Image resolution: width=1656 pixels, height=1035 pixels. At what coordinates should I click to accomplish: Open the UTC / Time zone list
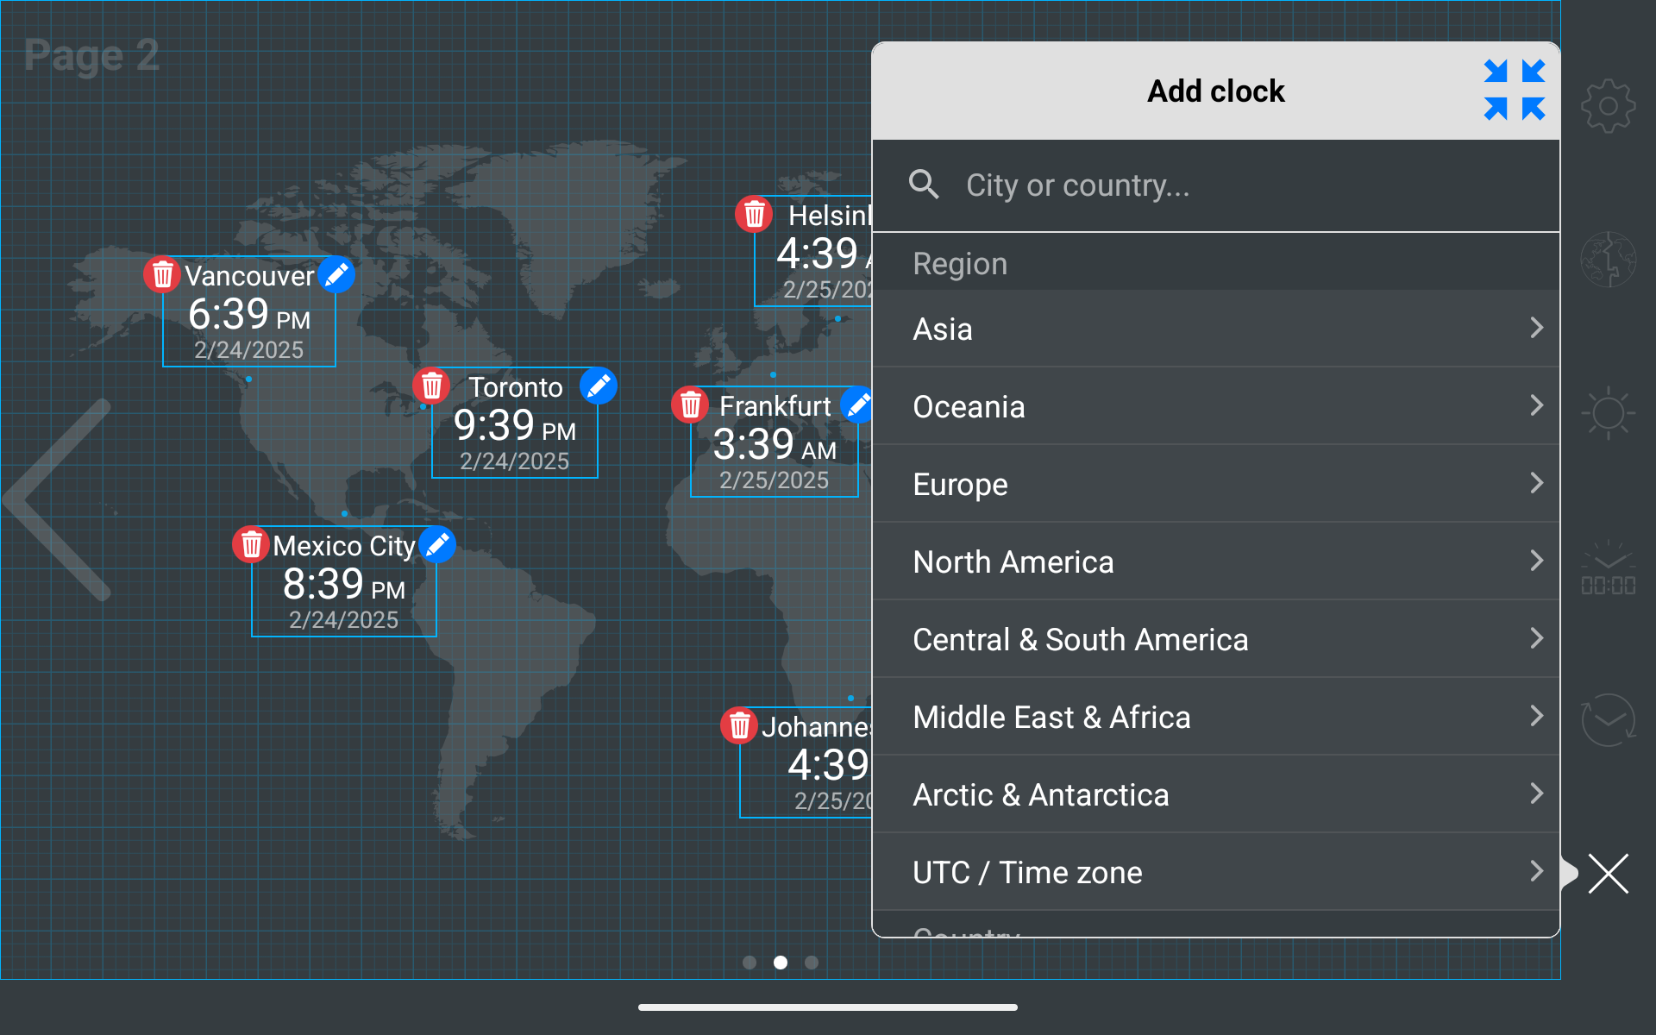point(1216,872)
